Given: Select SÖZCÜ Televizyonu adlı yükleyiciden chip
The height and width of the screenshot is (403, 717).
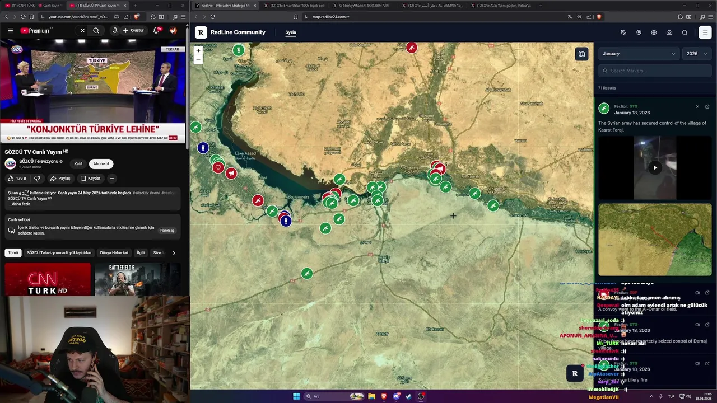Looking at the screenshot, I should tap(59, 253).
